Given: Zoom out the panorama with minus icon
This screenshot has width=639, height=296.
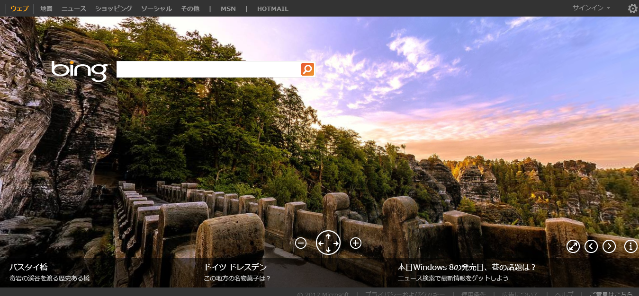Looking at the screenshot, I should (301, 243).
